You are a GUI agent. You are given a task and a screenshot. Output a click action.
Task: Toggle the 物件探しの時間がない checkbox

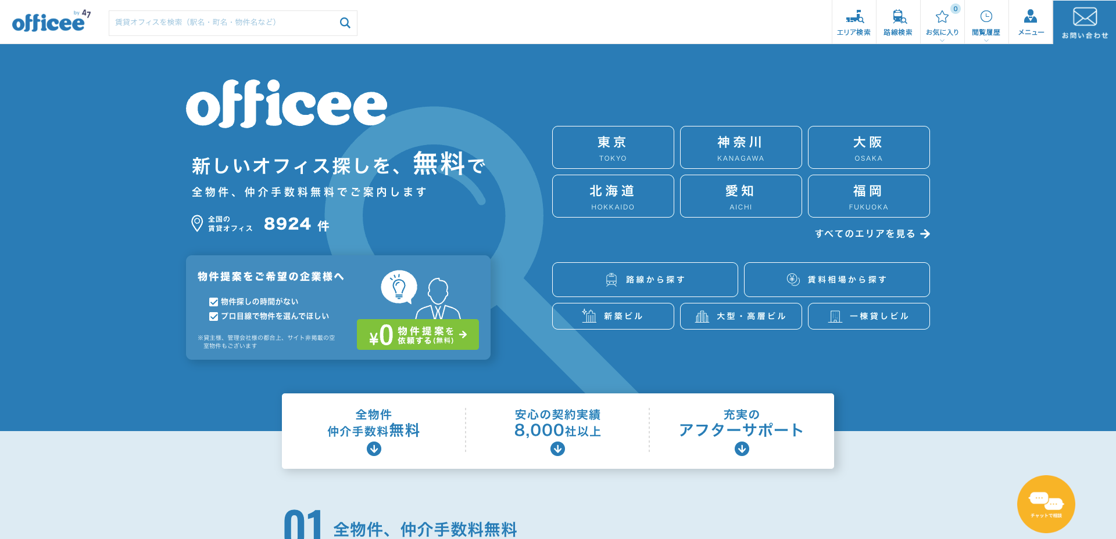click(x=213, y=302)
